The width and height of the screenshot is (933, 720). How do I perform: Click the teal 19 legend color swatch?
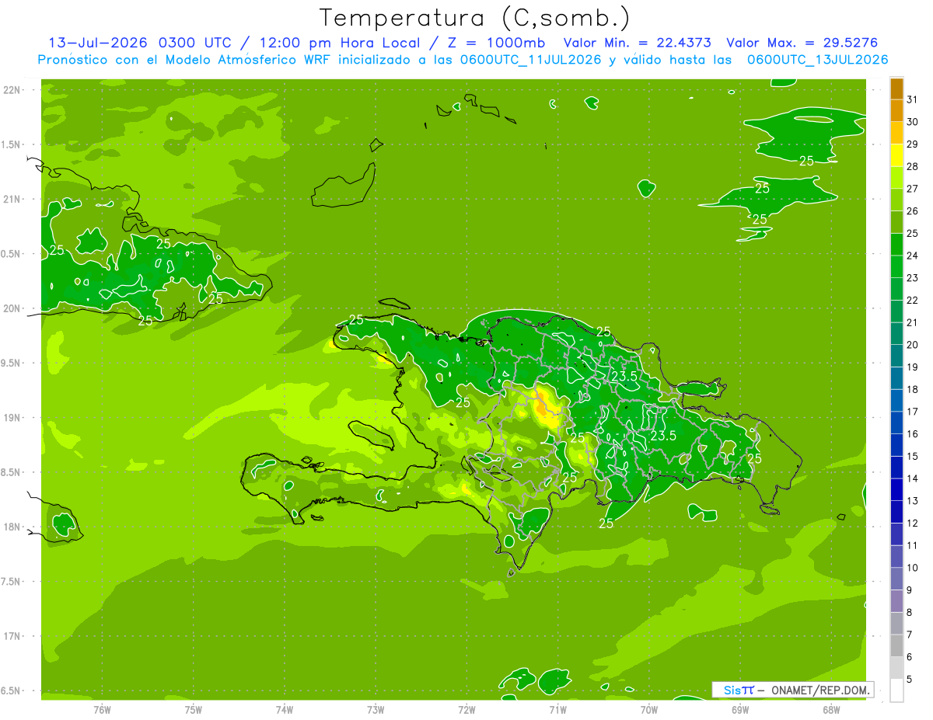896,356
